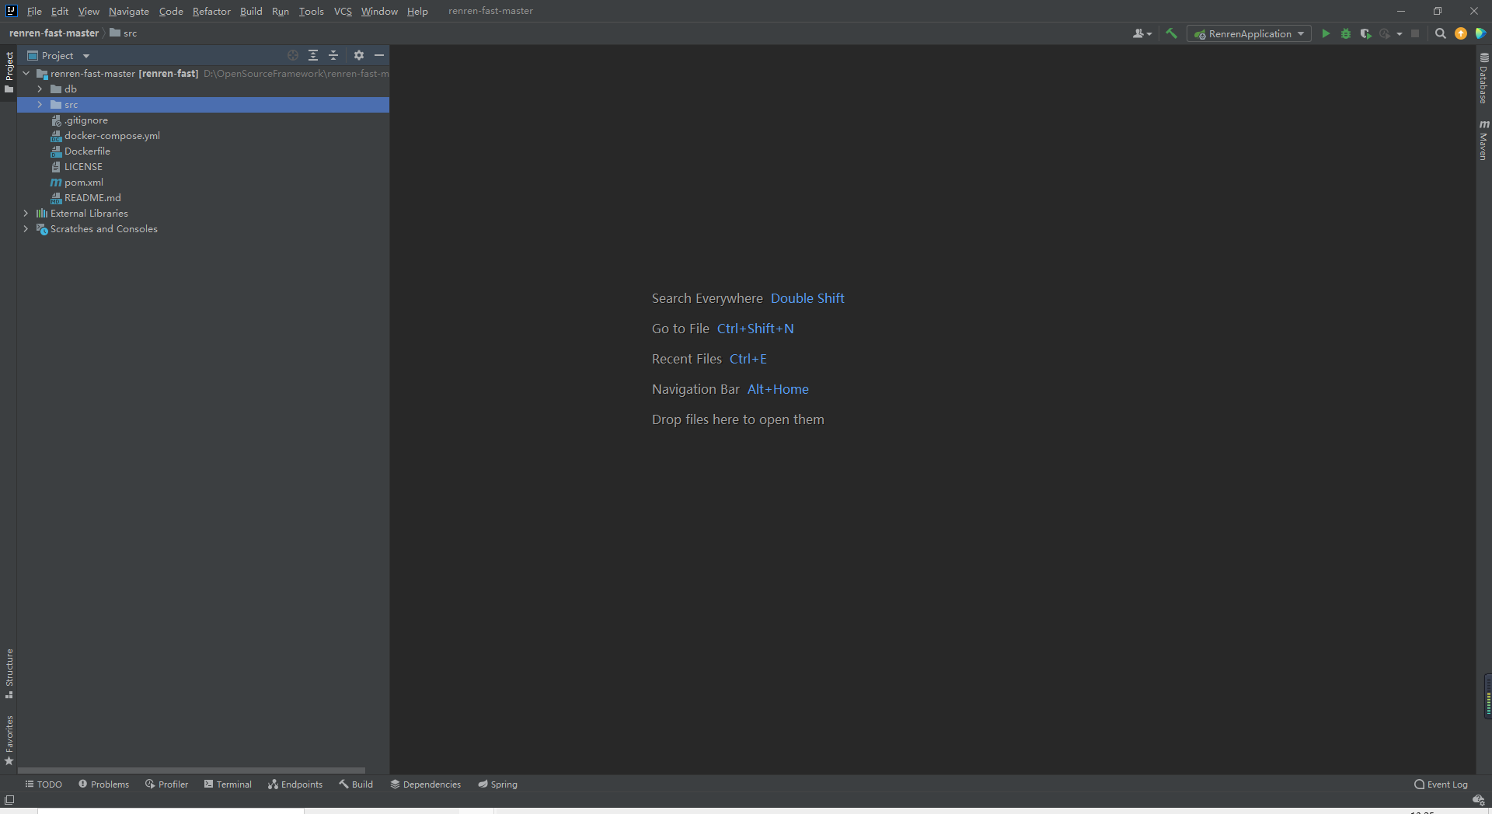Open the profiler run options dropdown arrow

pos(1399,33)
